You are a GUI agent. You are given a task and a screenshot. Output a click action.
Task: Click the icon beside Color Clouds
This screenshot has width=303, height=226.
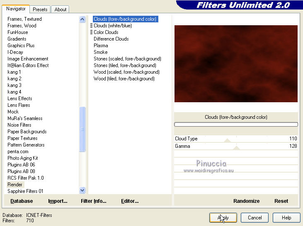coord(92,32)
